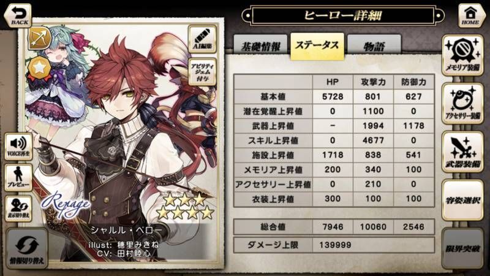
Task: Toggle 表示切り替え display switch icon
Action: click(x=19, y=209)
